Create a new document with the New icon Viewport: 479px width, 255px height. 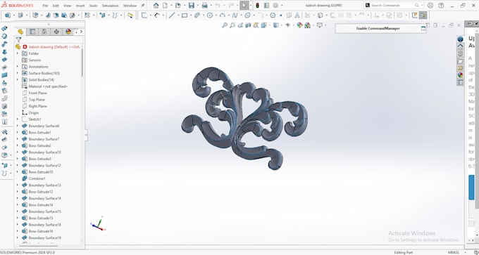(x=165, y=6)
